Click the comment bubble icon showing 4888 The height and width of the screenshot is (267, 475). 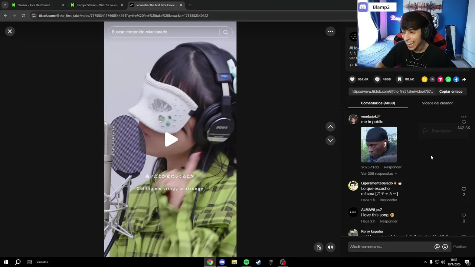click(x=377, y=79)
